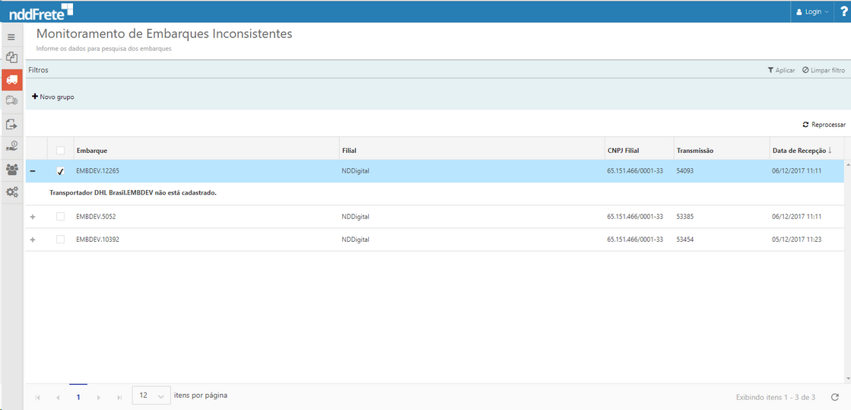Click the documents icon in the sidebar
This screenshot has width=851, height=410.
11,57
